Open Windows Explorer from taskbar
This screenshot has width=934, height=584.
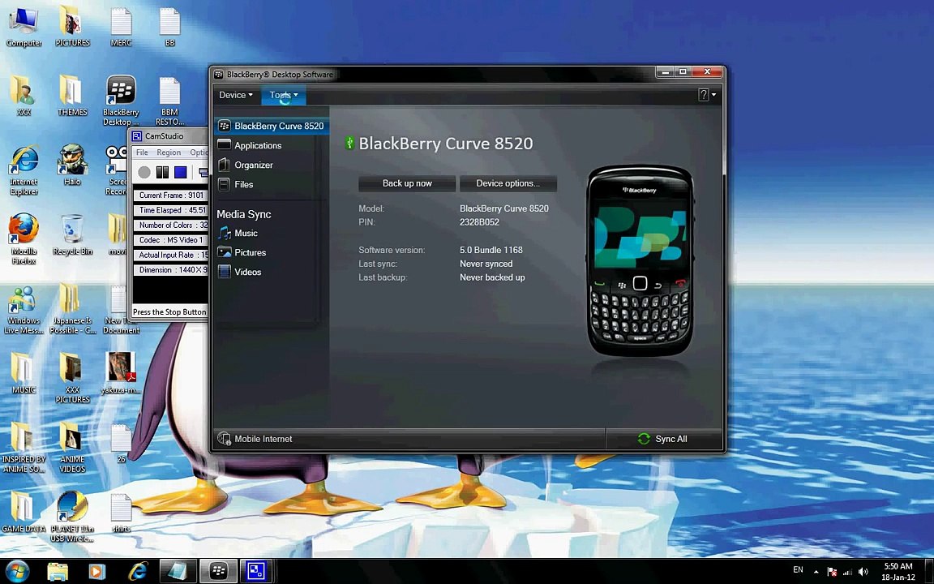(x=58, y=571)
